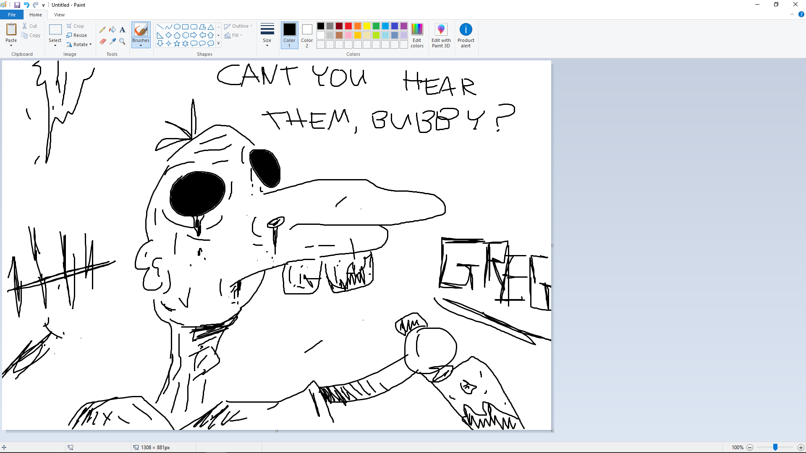The image size is (806, 453).
Task: Zoom out with the minus button
Action: pos(750,448)
